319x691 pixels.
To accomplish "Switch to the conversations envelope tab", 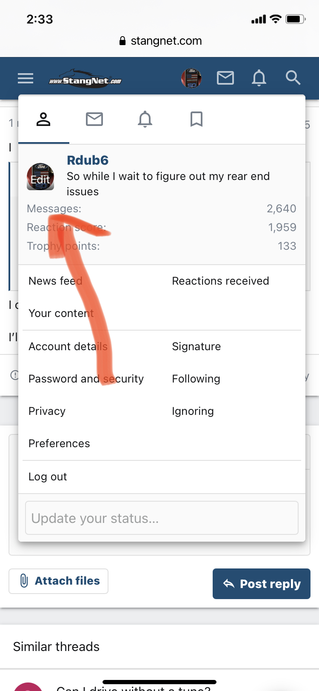I will pos(94,119).
